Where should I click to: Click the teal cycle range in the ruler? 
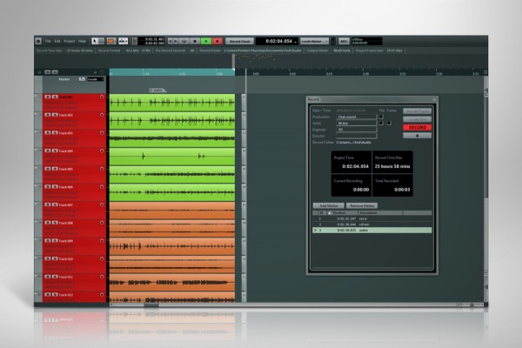pos(172,72)
